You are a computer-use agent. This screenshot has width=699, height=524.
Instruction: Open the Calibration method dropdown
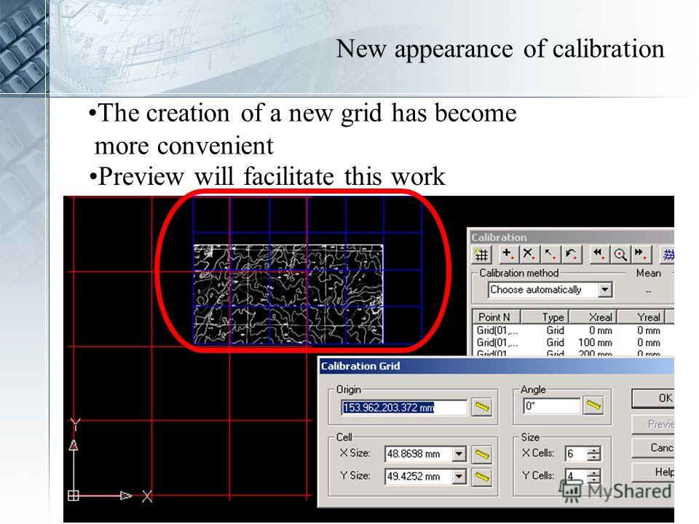[604, 290]
